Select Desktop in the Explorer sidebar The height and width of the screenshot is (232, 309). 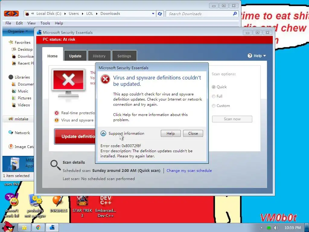pos(25,49)
